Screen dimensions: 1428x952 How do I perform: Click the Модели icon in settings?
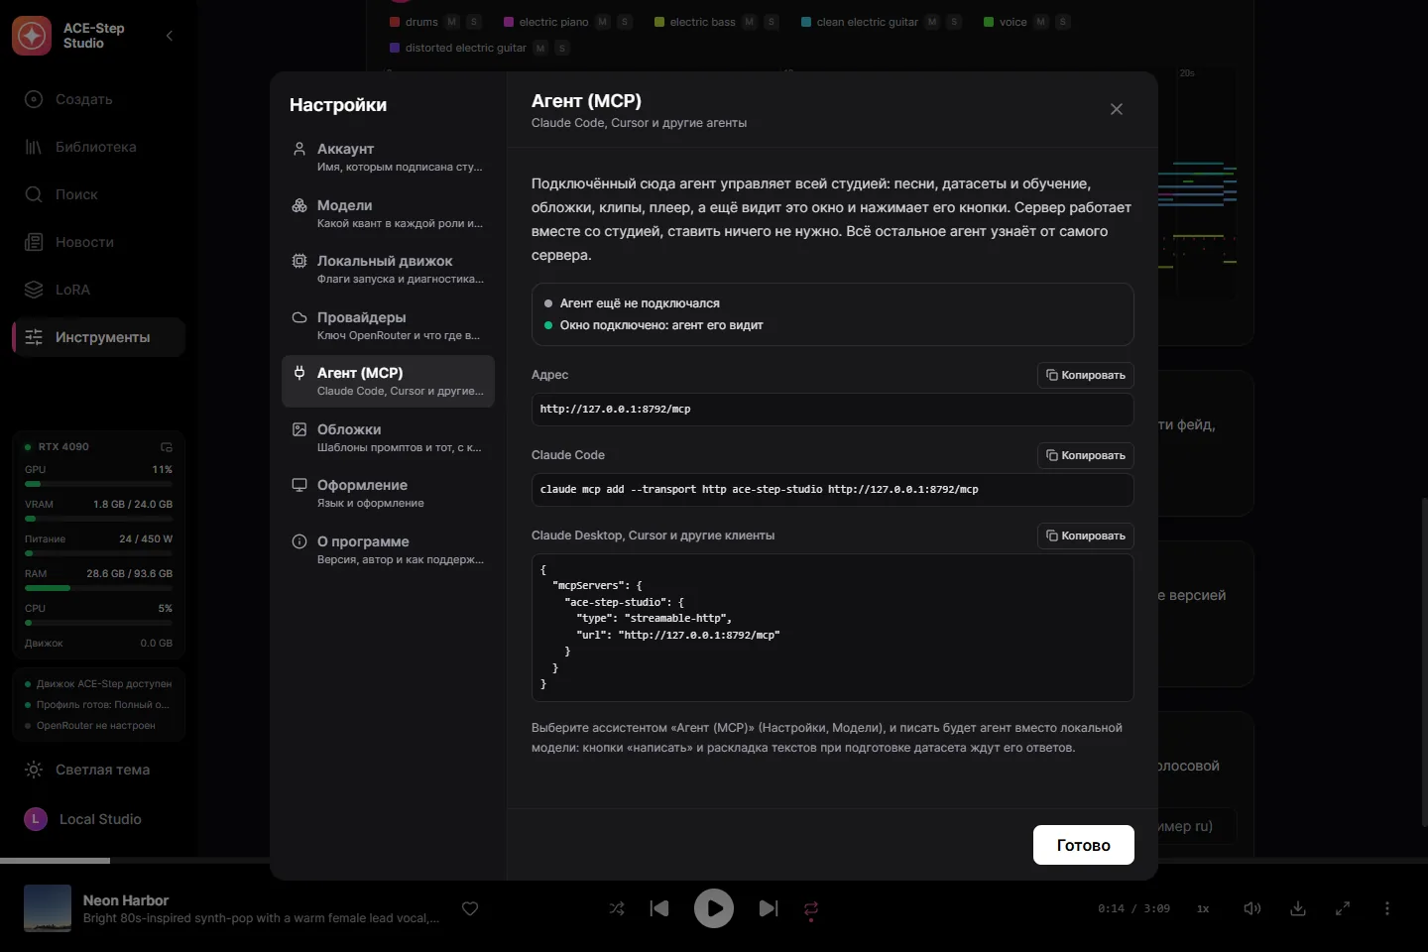[x=299, y=205]
